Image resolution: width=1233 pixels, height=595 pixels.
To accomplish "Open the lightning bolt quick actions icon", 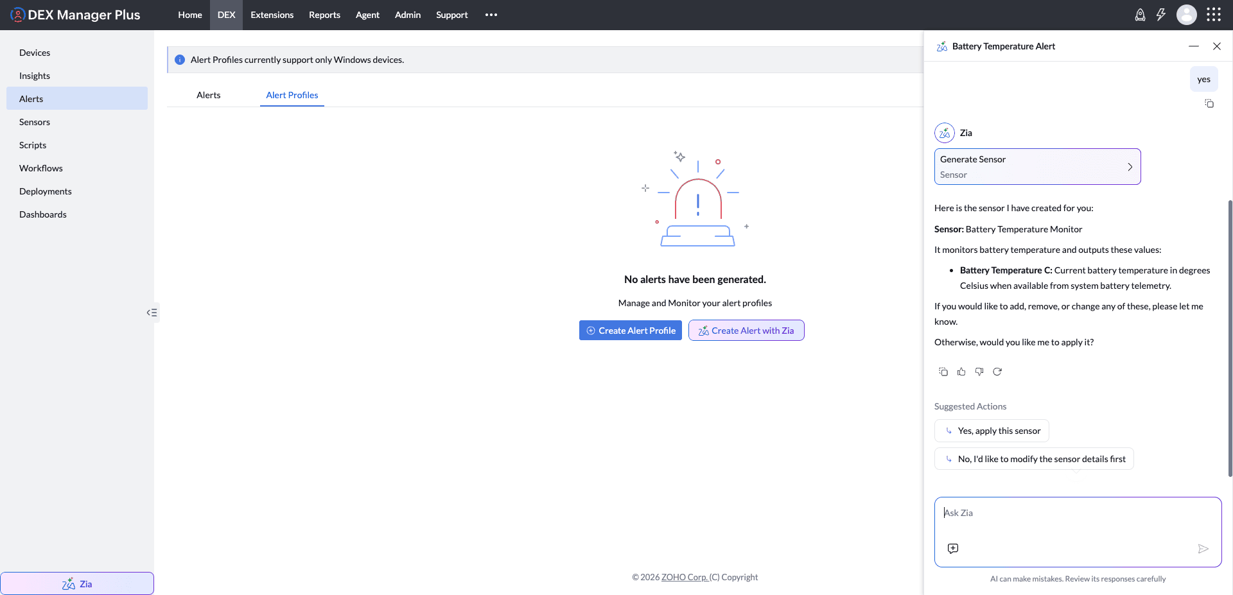I will pyautogui.click(x=1161, y=15).
